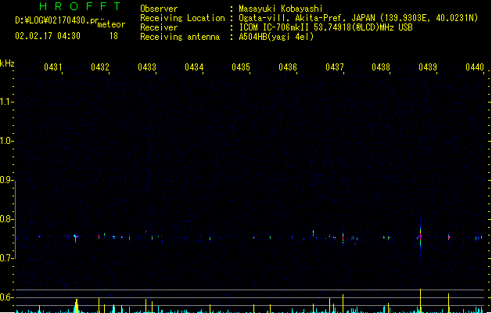492x313 pixels.
Task: Click the 'meteor' label above the count
Action: coord(111,24)
